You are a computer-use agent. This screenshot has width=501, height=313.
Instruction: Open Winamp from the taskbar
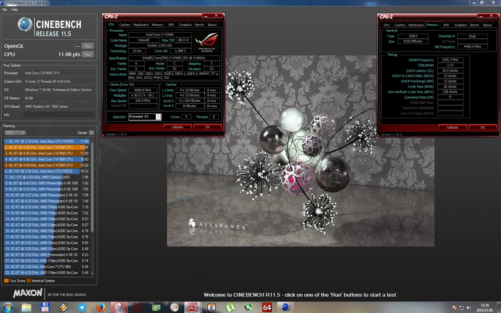(63, 307)
